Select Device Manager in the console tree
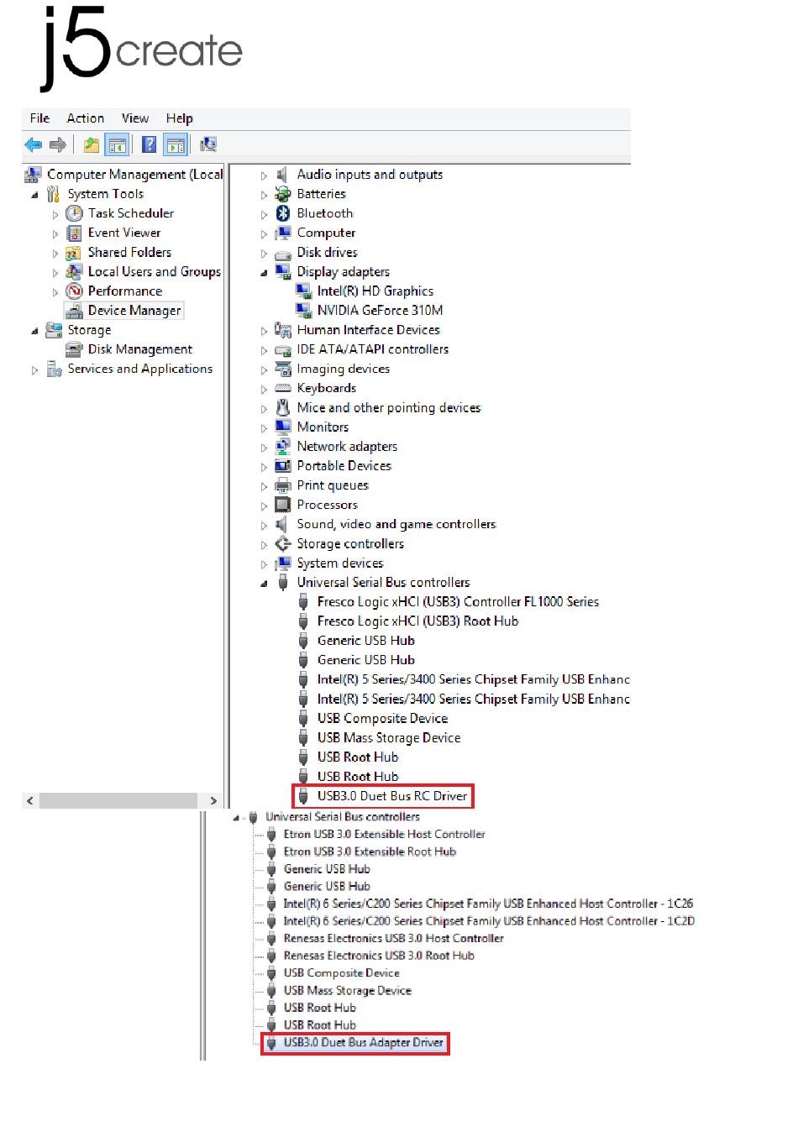Viewport: 798px width, 1137px height. (134, 310)
